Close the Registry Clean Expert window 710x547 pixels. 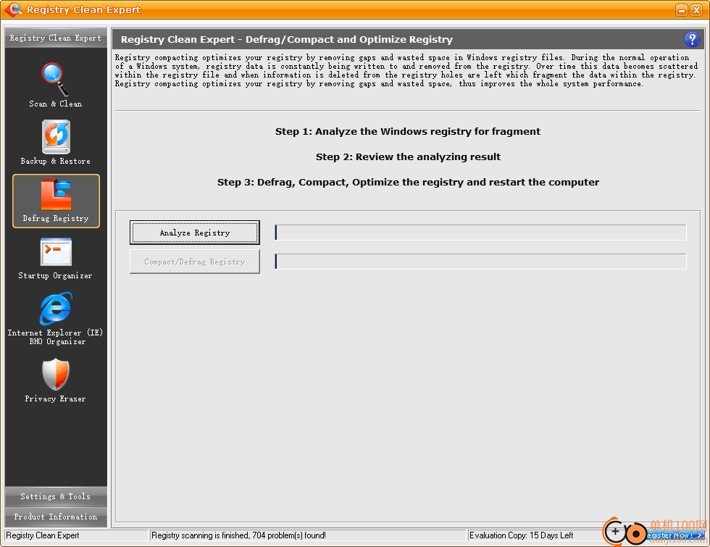click(x=696, y=10)
